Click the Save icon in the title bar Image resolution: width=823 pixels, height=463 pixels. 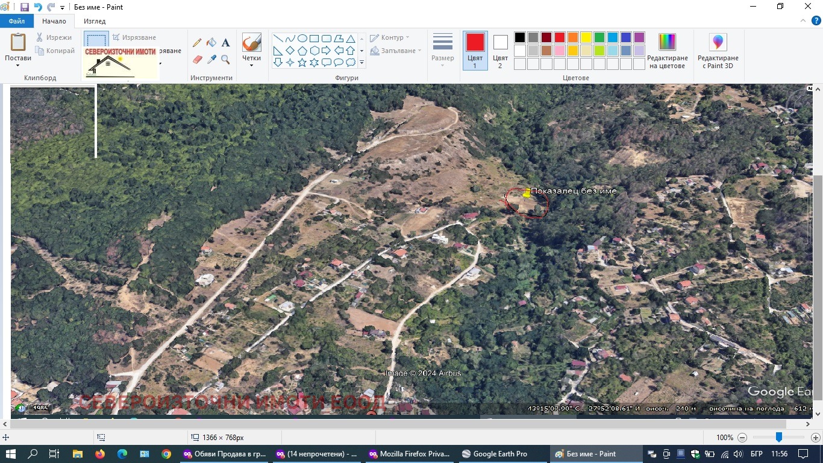pyautogui.click(x=25, y=7)
